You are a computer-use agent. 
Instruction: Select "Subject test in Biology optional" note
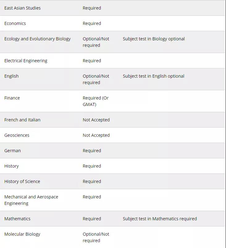(x=154, y=39)
